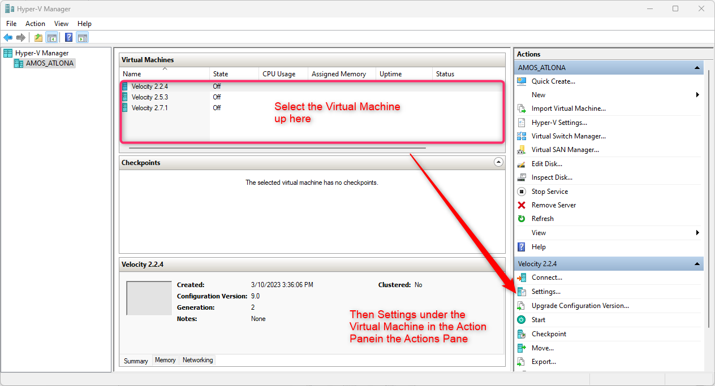Click the Hyper-V Settings icon

[522, 123]
